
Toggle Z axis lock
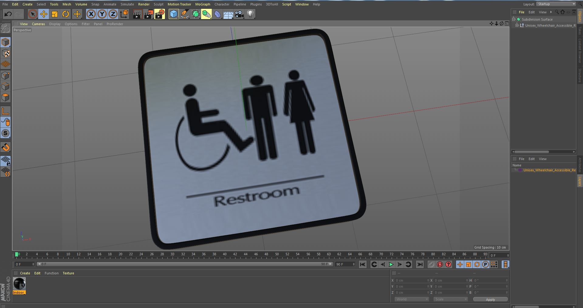click(x=113, y=14)
